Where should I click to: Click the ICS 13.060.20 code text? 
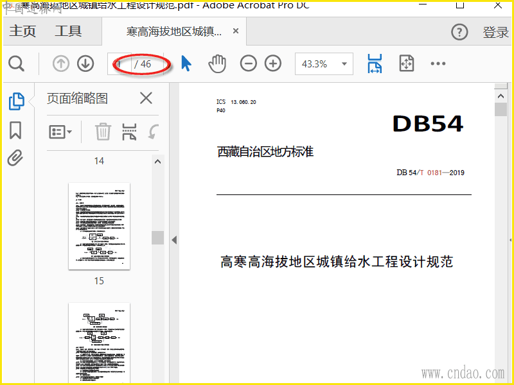(x=236, y=102)
